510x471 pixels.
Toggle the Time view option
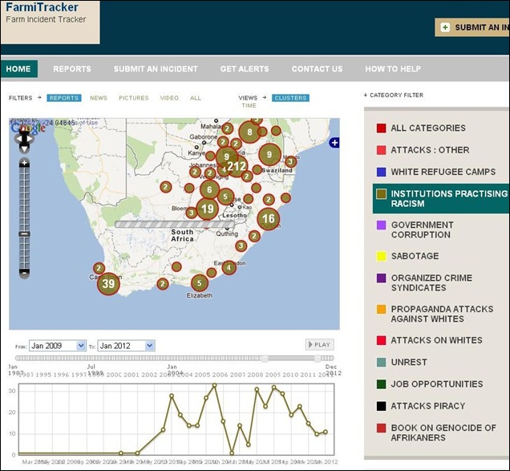pos(249,106)
